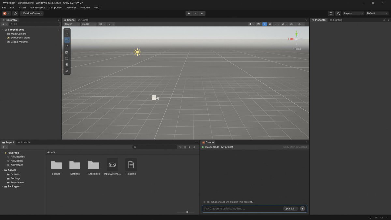Image resolution: width=391 pixels, height=220 pixels.
Task: Open the Layers dropdown
Action: [353, 13]
